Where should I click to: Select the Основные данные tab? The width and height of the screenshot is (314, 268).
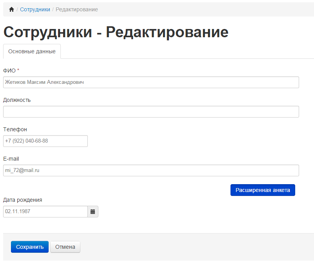(x=32, y=51)
